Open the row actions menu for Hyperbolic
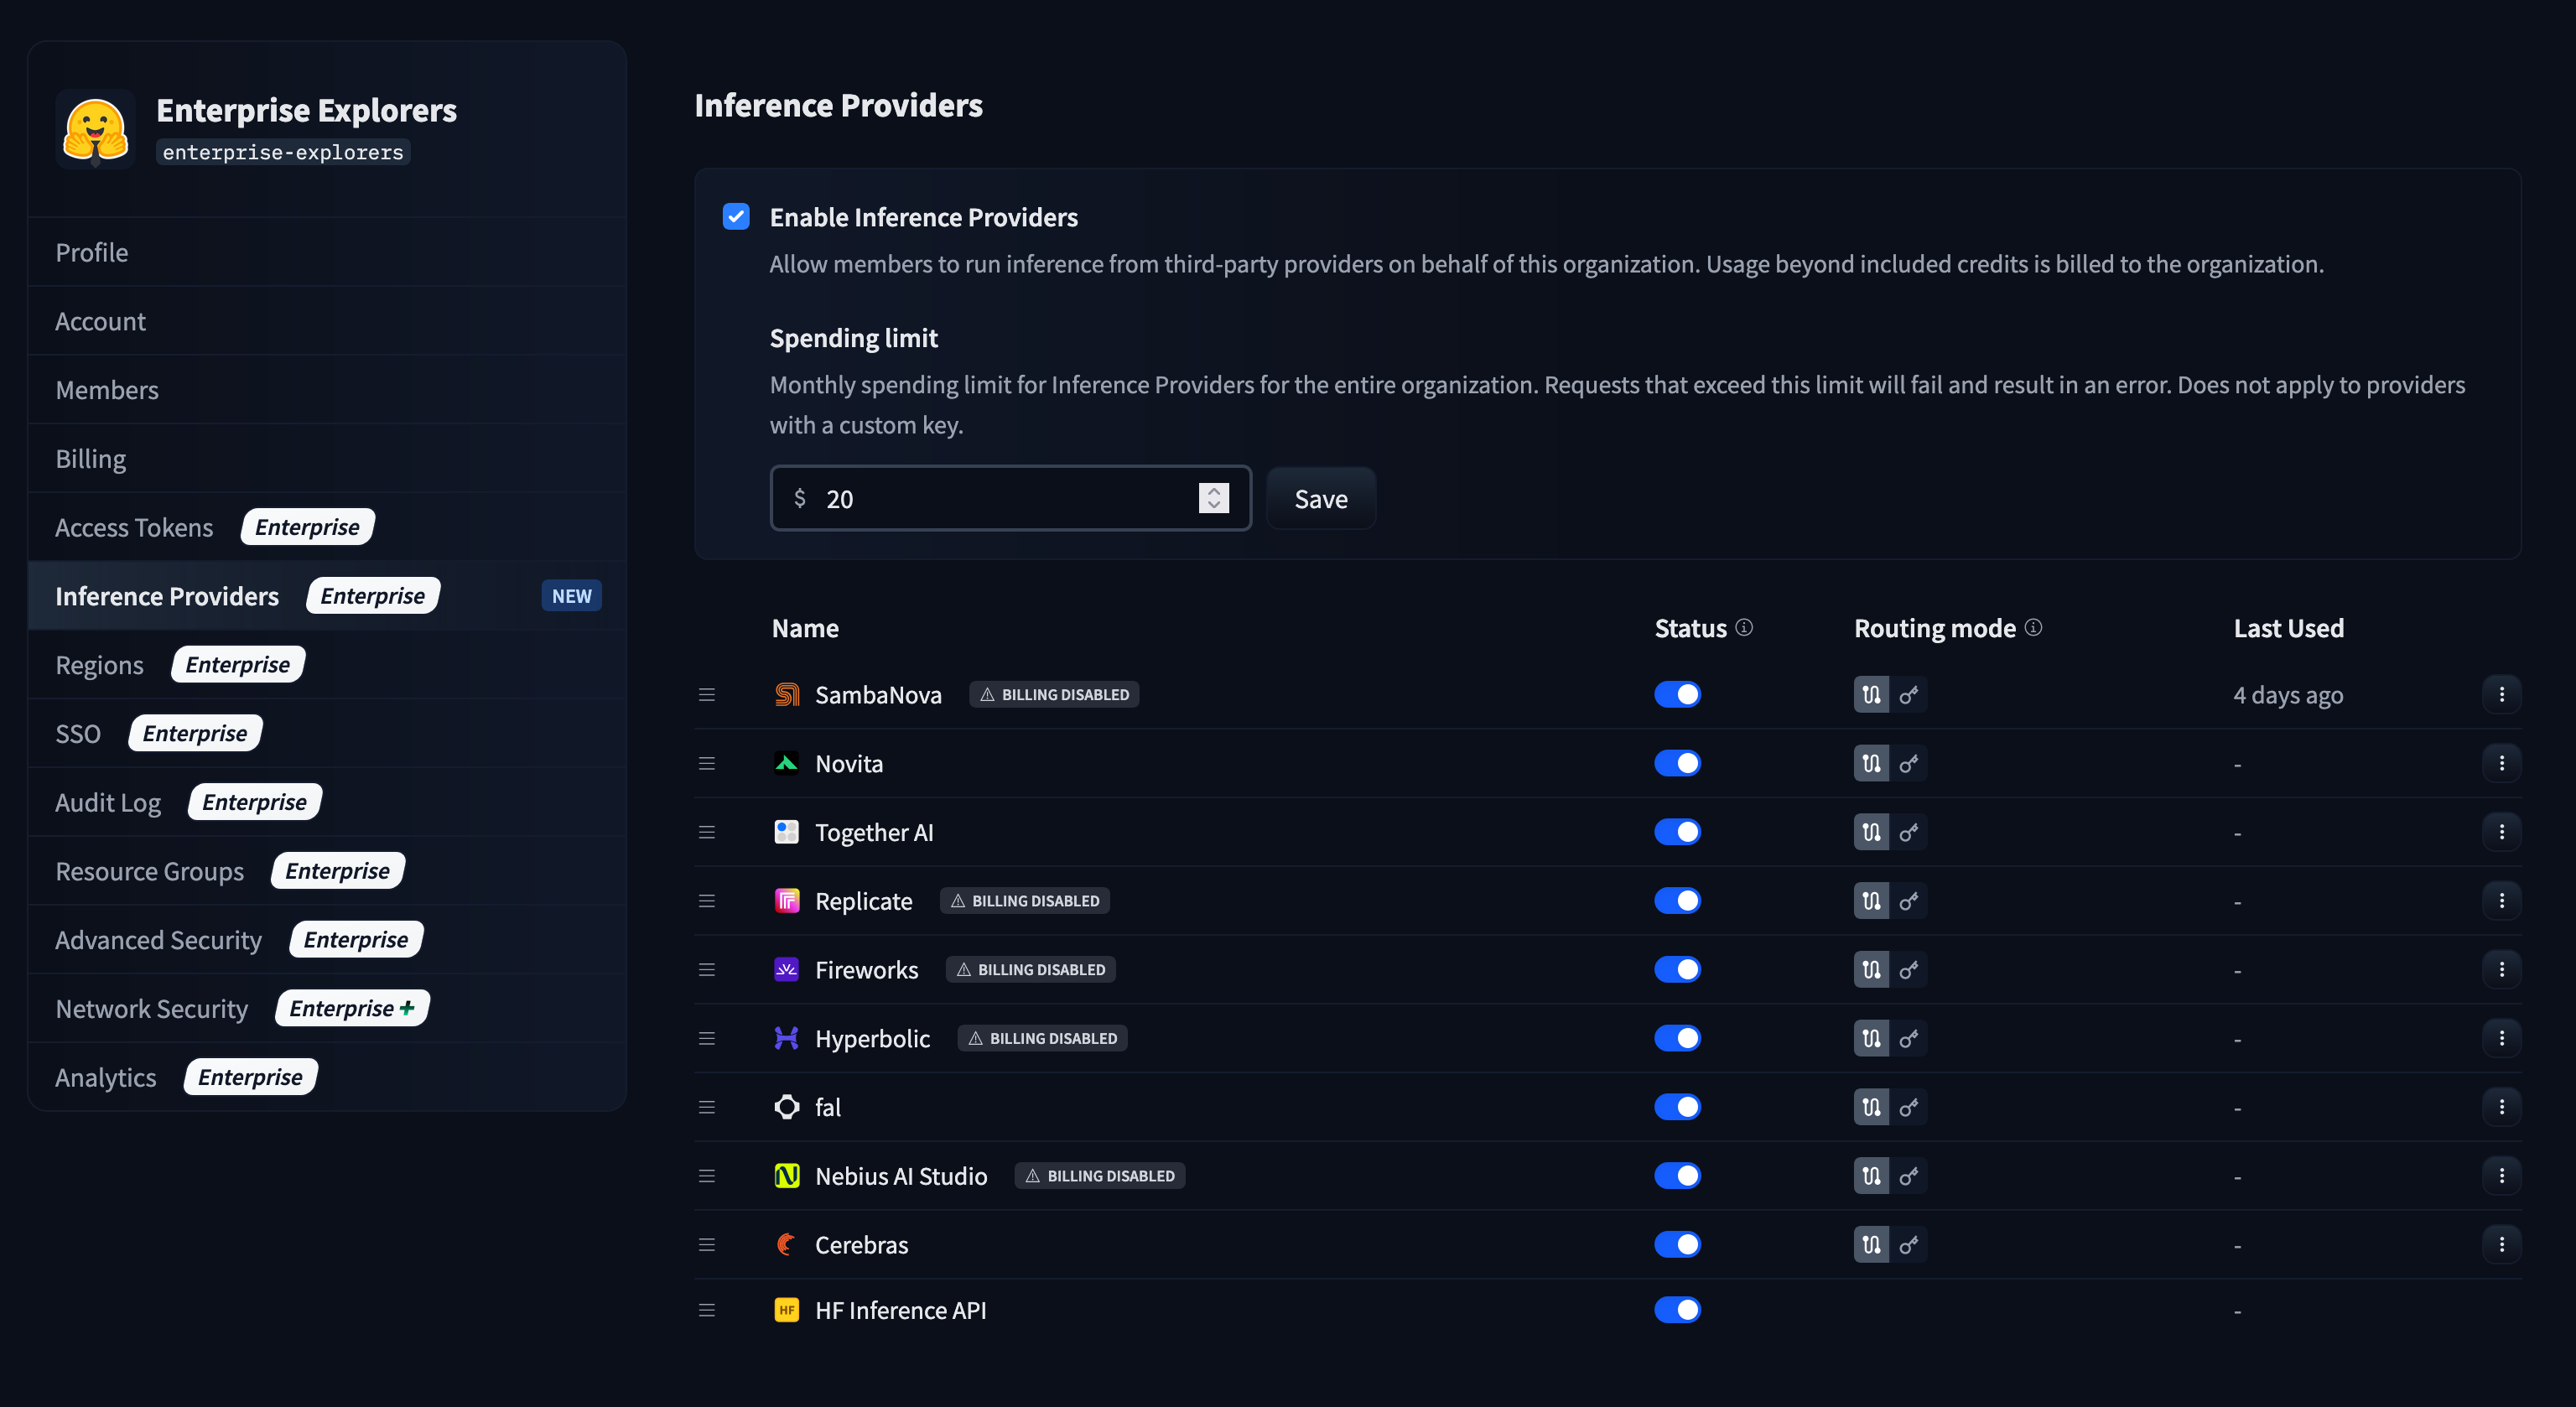Viewport: 2576px width, 1407px height. click(x=2502, y=1038)
